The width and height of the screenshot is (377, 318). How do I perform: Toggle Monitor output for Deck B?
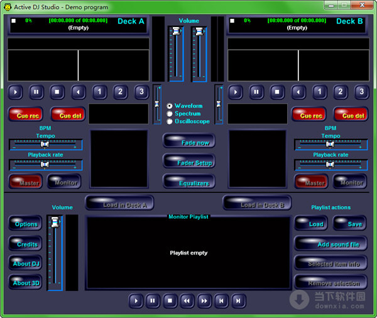pyautogui.click(x=350, y=182)
